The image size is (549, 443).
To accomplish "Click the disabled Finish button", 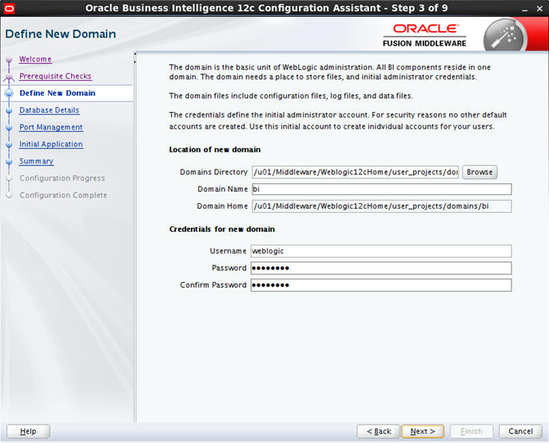I will 471,432.
